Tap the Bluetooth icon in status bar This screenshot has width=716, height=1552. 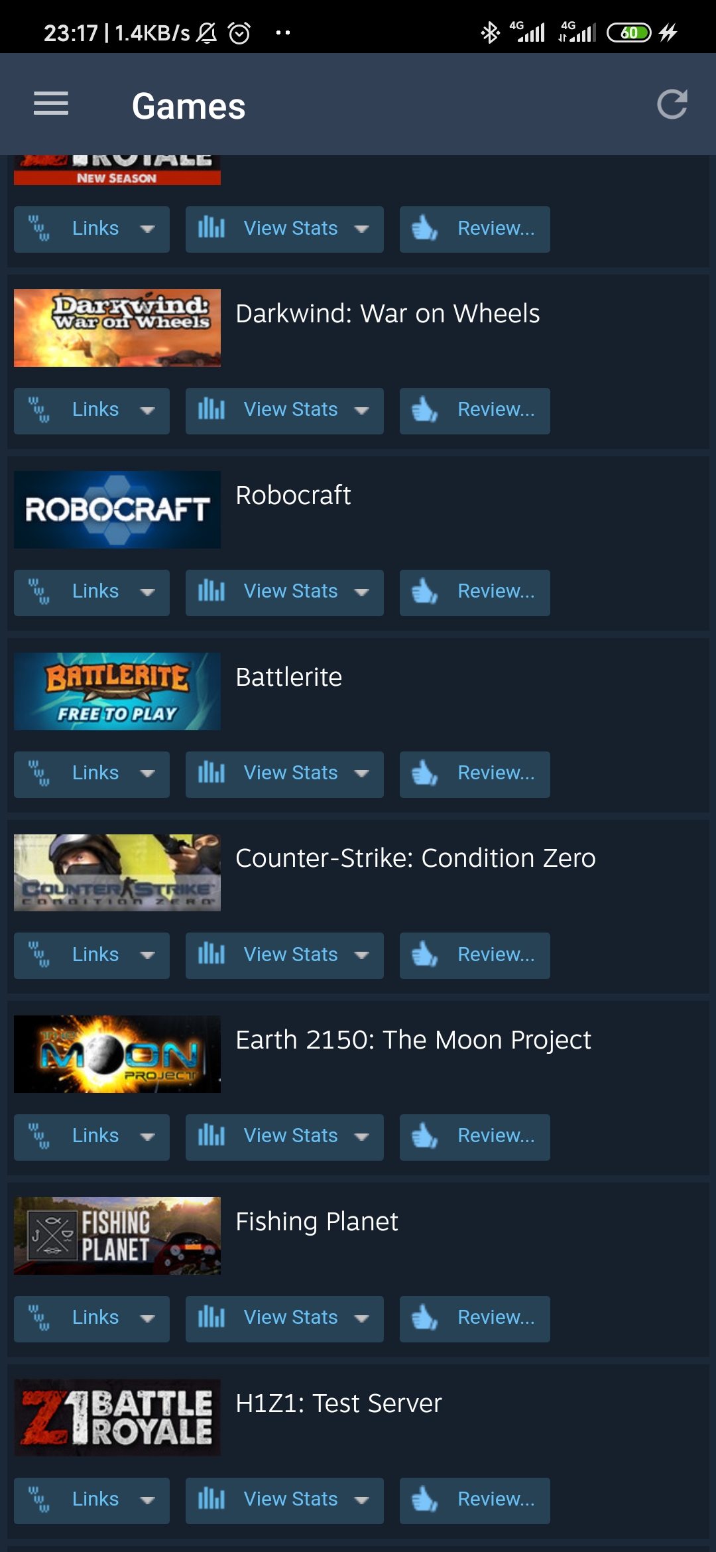pos(490,32)
